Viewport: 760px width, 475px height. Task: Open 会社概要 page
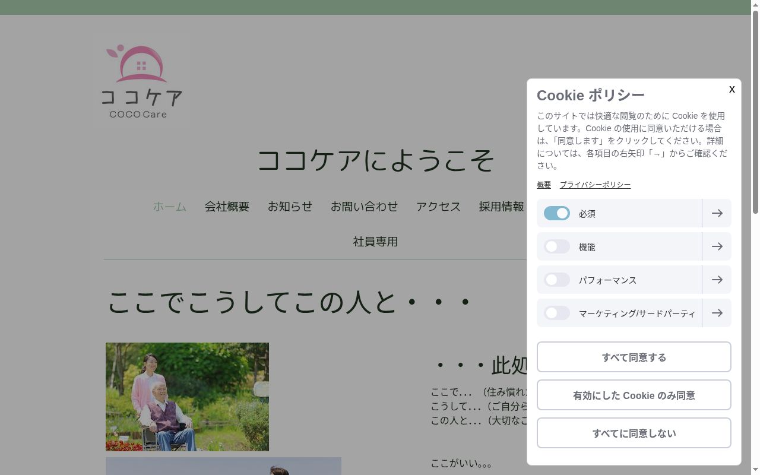click(x=227, y=207)
